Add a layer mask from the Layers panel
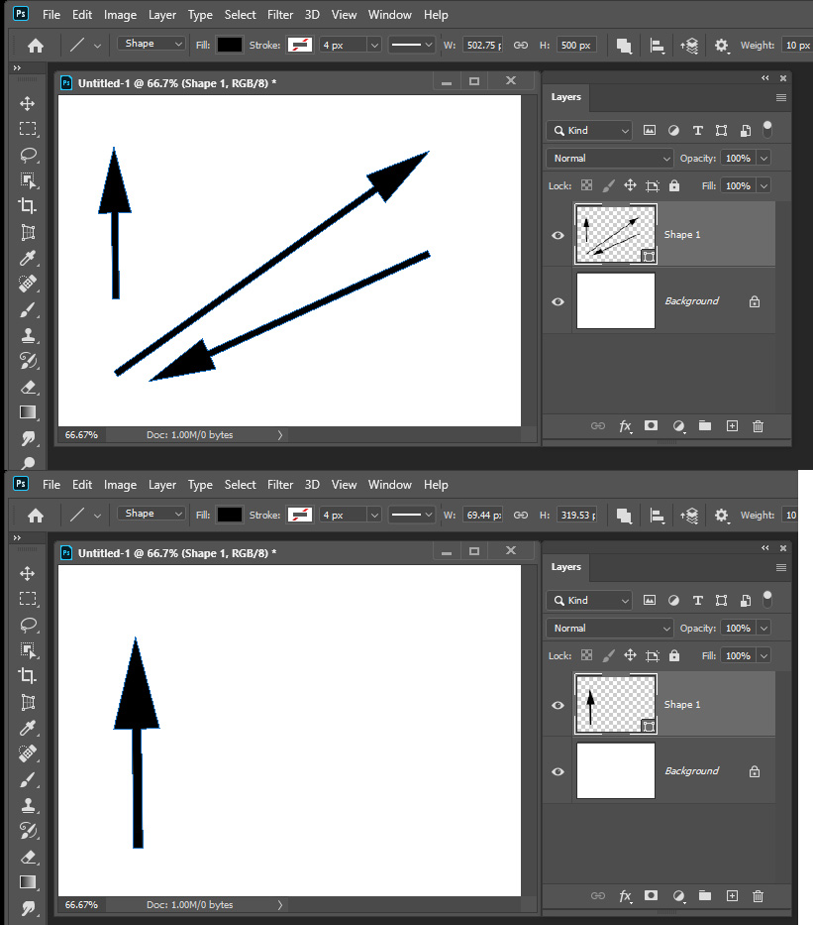 tap(651, 425)
